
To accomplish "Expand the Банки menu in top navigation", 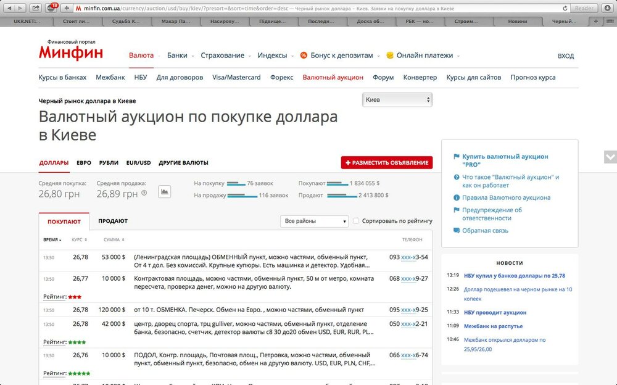I will click(178, 56).
